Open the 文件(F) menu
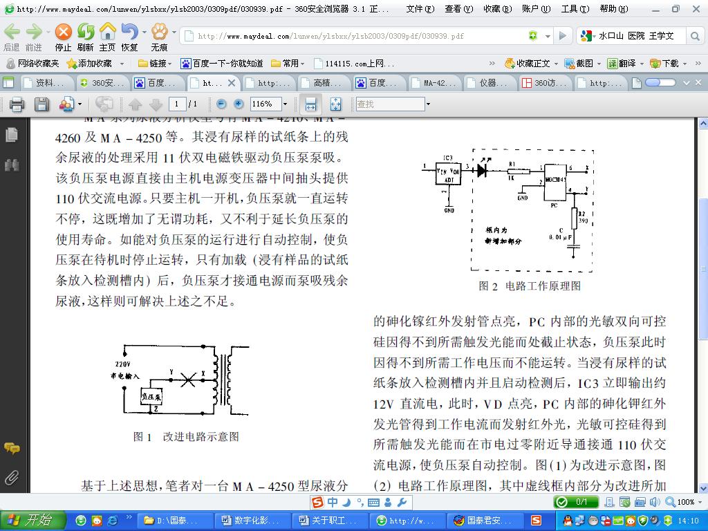 click(x=420, y=8)
